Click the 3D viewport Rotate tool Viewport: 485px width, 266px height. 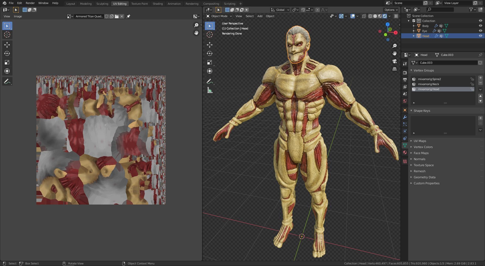pyautogui.click(x=210, y=53)
